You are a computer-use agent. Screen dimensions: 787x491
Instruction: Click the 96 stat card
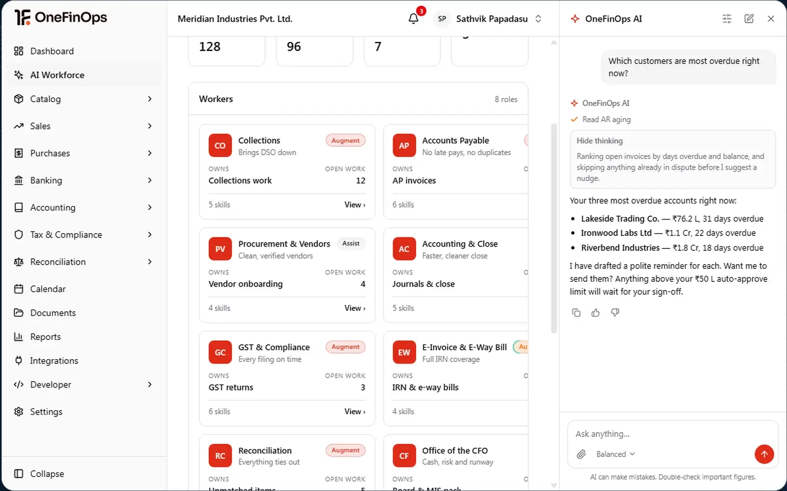tap(314, 50)
